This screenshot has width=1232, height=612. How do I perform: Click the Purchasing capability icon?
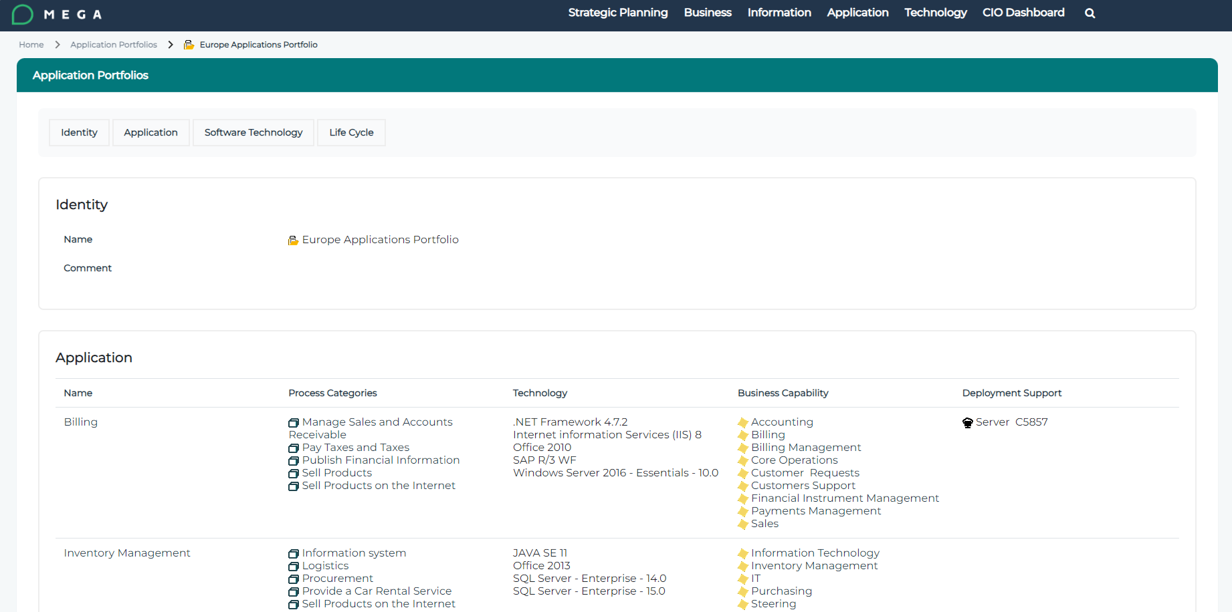[742, 592]
